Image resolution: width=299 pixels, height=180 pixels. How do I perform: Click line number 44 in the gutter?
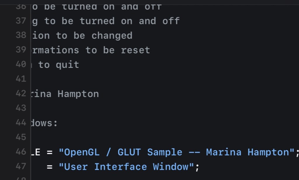pos(21,123)
